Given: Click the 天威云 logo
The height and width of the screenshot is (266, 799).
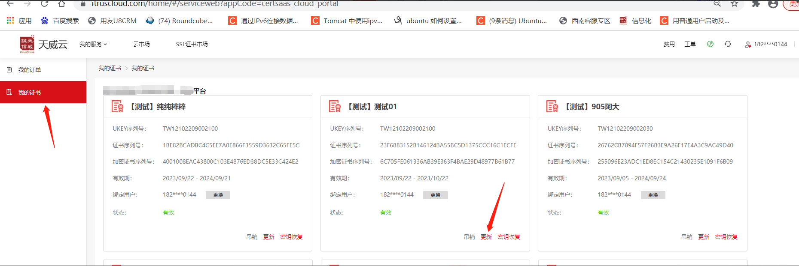Looking at the screenshot, I should tap(43, 45).
